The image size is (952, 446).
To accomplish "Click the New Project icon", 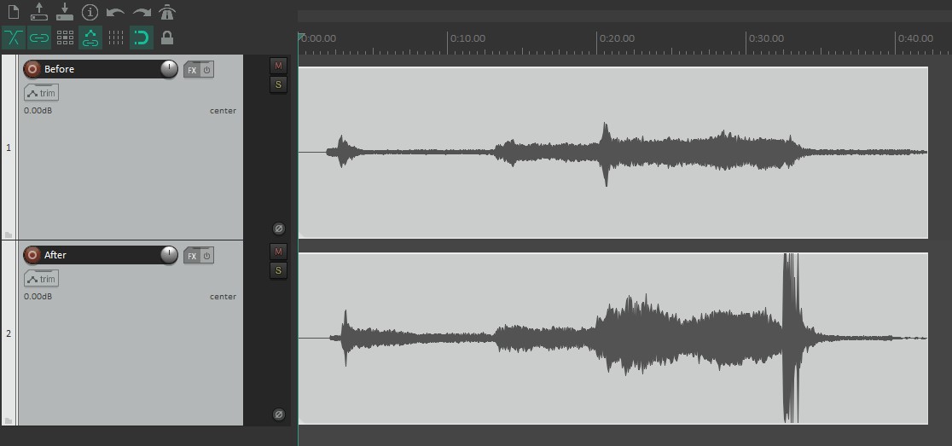I will 14,13.
